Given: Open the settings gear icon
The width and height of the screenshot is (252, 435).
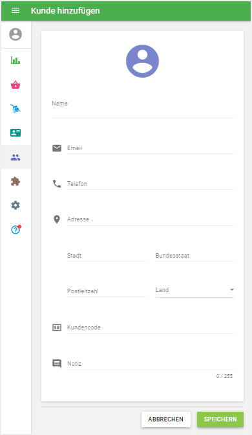Looking at the screenshot, I should click(x=16, y=205).
